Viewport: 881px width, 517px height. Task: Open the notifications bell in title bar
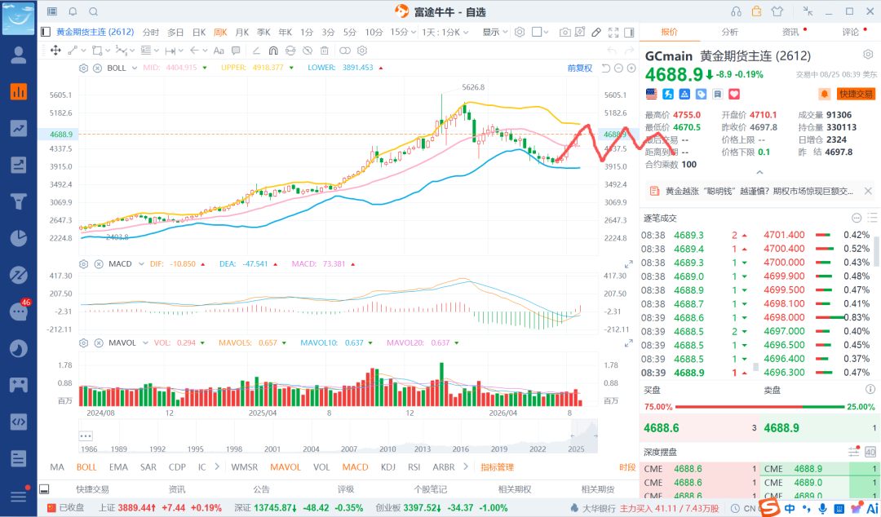pos(73,11)
